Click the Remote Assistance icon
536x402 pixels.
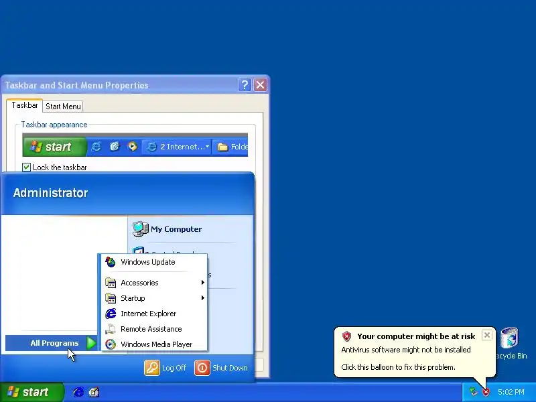(x=111, y=329)
